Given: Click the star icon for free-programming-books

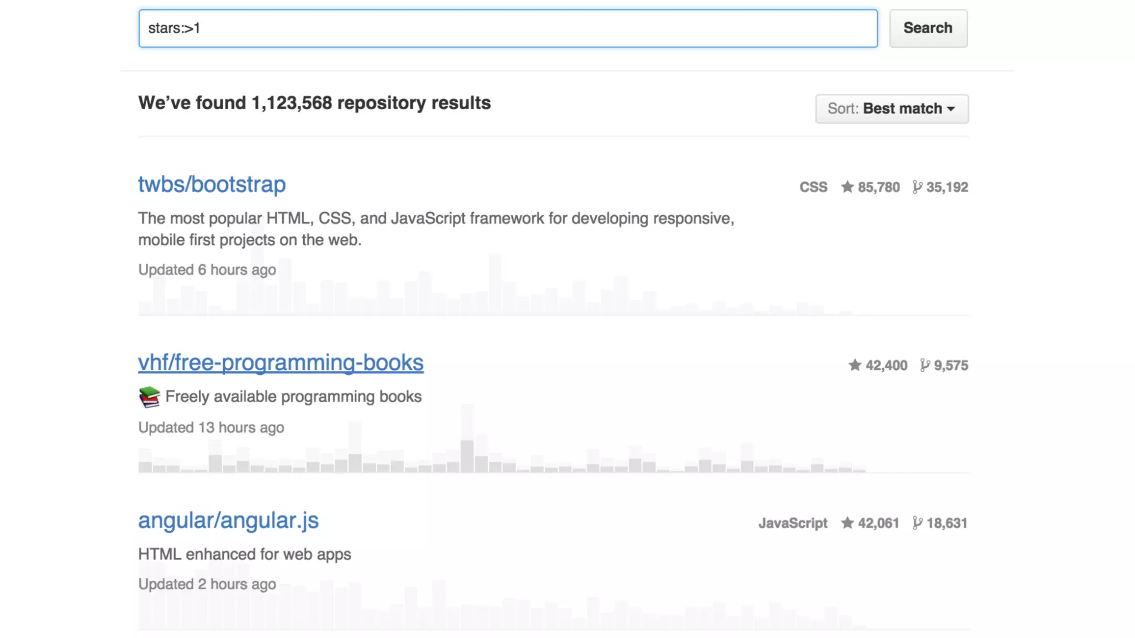Looking at the screenshot, I should click(855, 366).
